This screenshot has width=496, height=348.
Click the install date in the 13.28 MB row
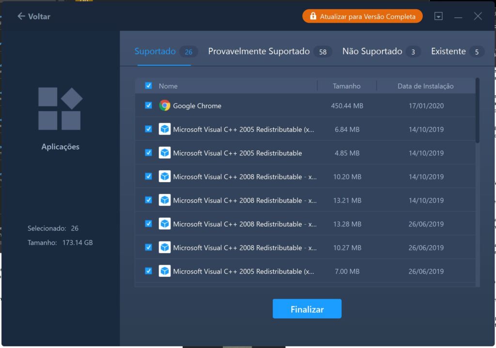[x=426, y=224]
